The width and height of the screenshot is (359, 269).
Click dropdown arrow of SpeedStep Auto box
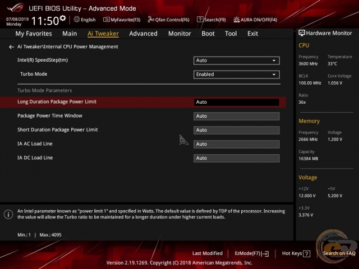pyautogui.click(x=274, y=61)
